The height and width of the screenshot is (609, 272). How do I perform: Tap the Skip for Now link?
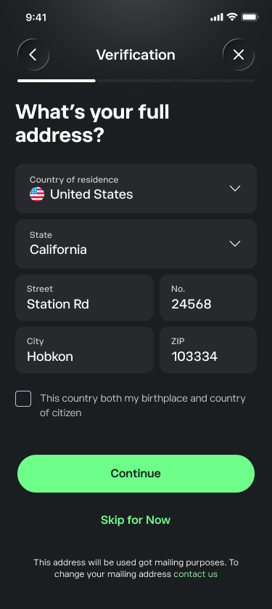pyautogui.click(x=136, y=520)
